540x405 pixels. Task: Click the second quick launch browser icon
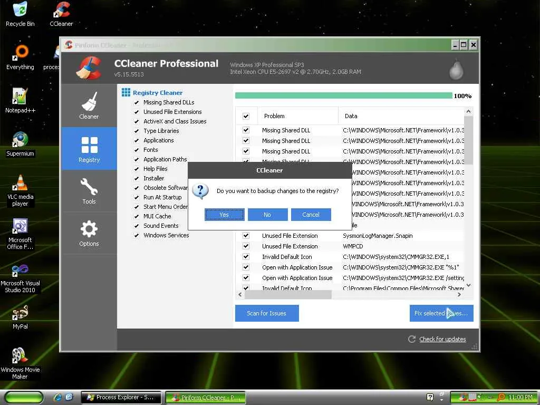(69, 397)
